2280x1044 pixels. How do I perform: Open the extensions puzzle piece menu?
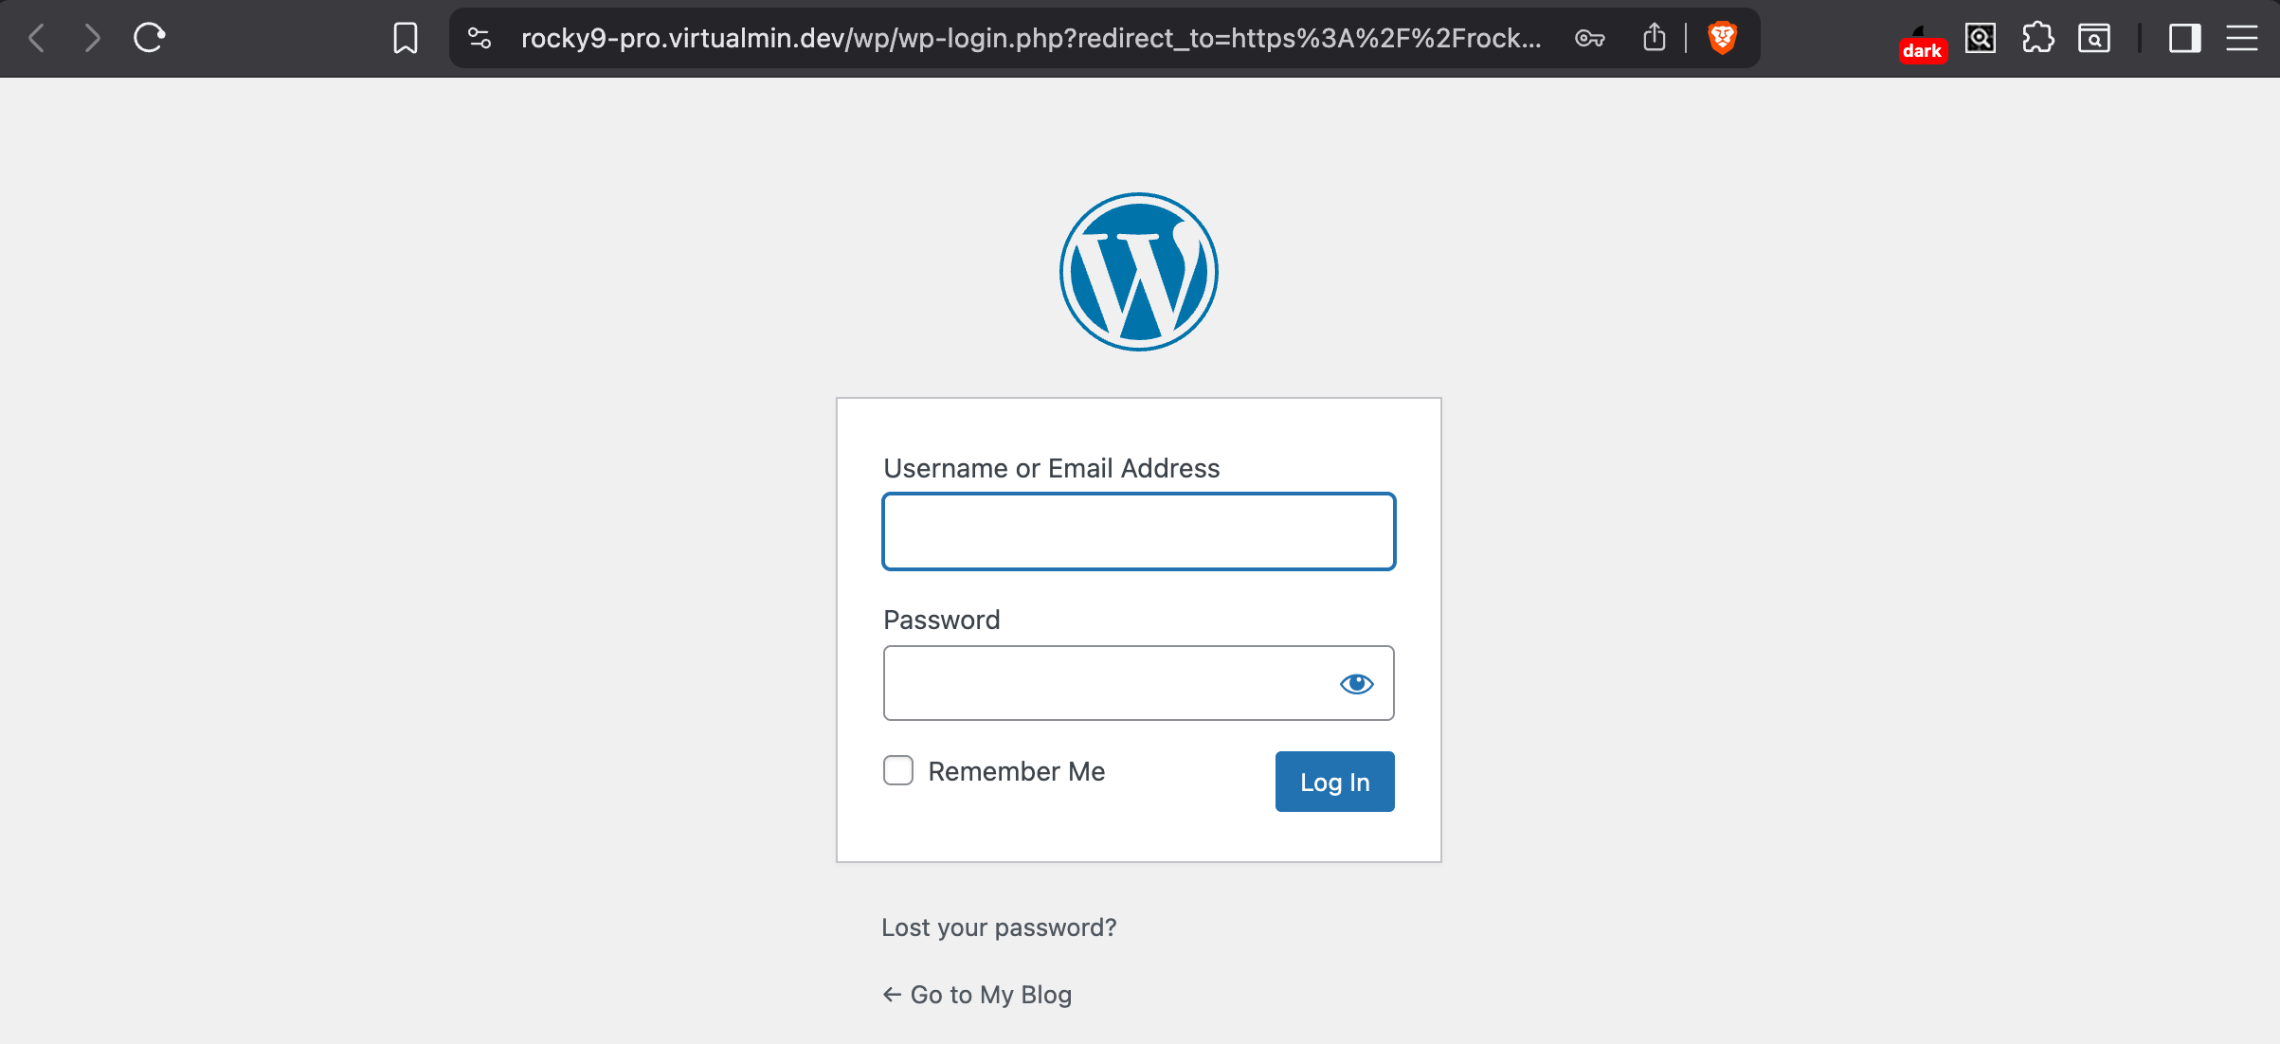click(2037, 38)
